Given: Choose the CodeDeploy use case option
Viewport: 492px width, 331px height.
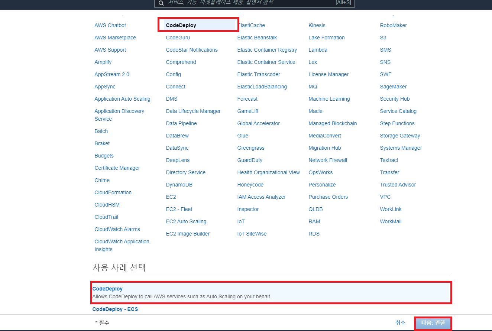Looking at the screenshot, I should pos(271,292).
